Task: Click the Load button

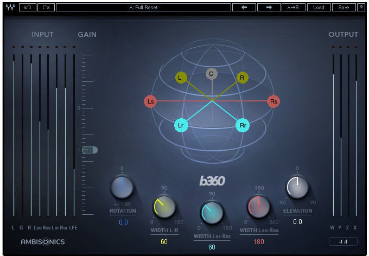Action: (319, 7)
